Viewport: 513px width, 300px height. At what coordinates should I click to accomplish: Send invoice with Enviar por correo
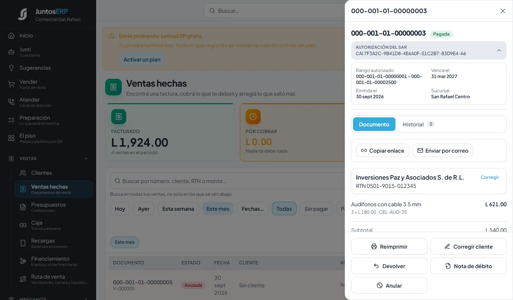pos(443,150)
